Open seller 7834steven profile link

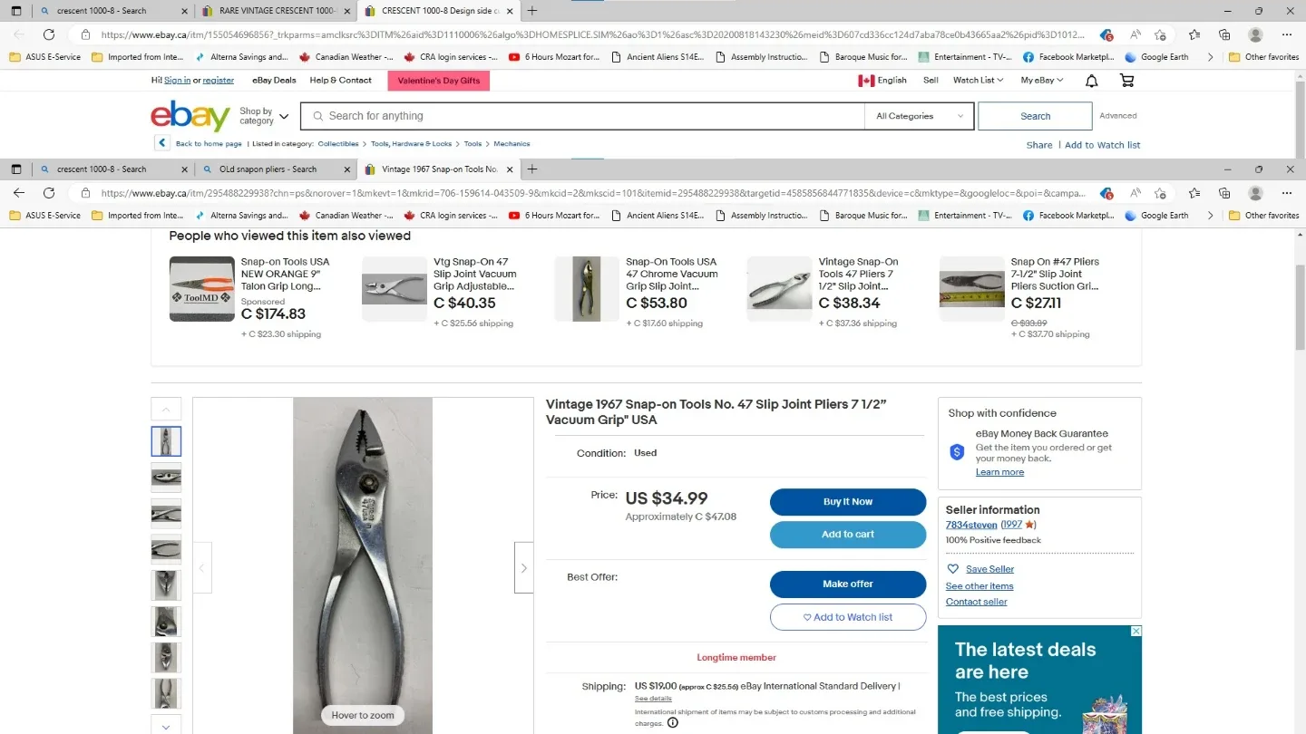click(x=971, y=525)
